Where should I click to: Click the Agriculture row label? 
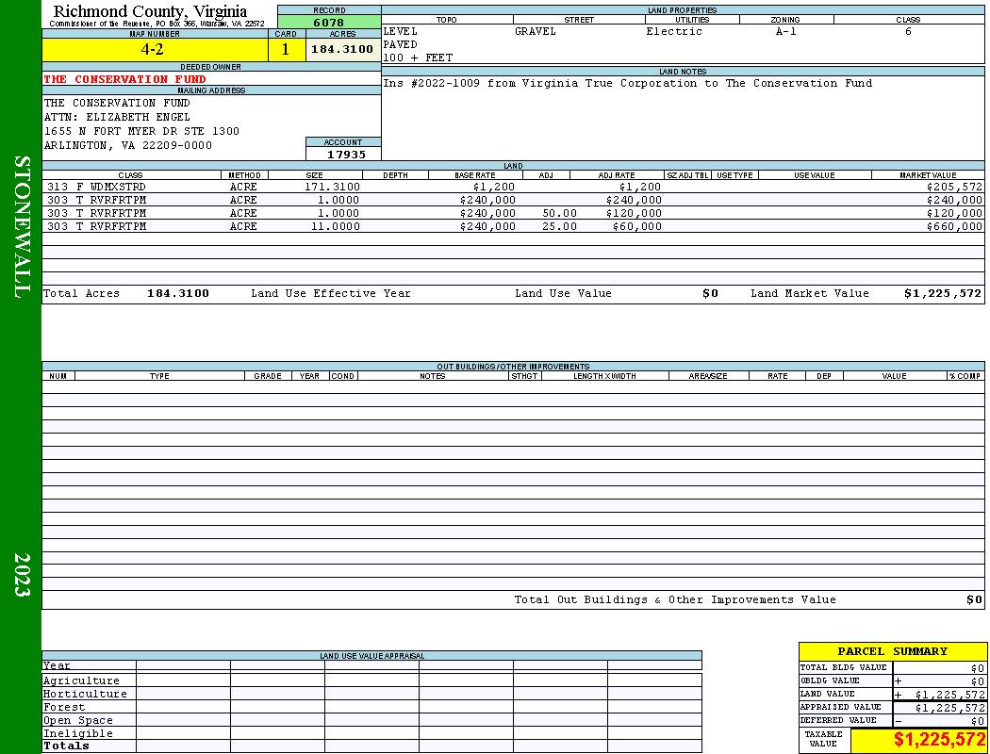[x=81, y=680]
